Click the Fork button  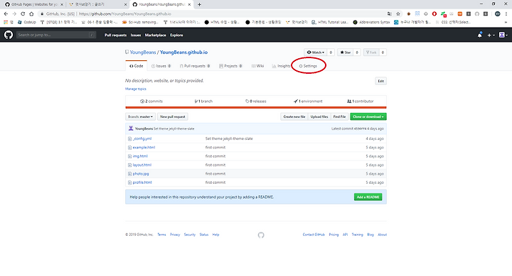pyautogui.click(x=371, y=53)
